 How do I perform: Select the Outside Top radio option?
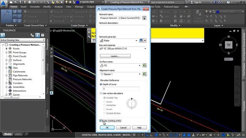click(x=105, y=98)
